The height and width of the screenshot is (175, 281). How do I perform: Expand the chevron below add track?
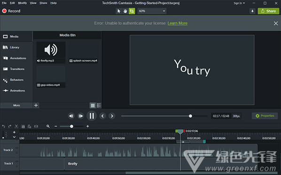coord(14,137)
